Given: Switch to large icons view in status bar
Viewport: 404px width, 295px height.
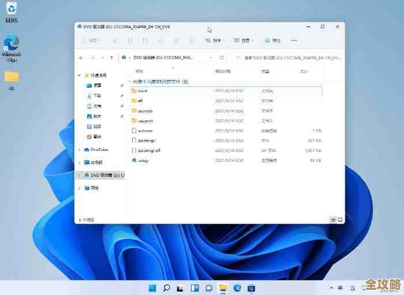Looking at the screenshot, I should point(340,220).
